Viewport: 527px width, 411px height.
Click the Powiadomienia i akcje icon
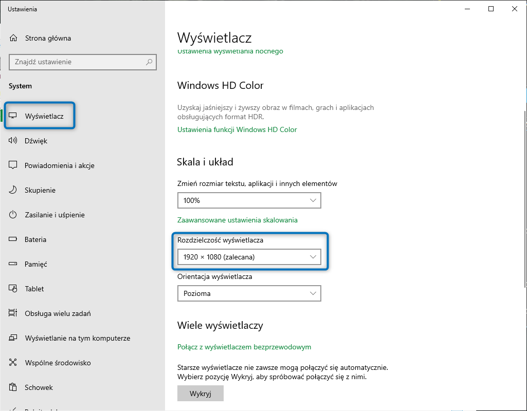tap(14, 165)
